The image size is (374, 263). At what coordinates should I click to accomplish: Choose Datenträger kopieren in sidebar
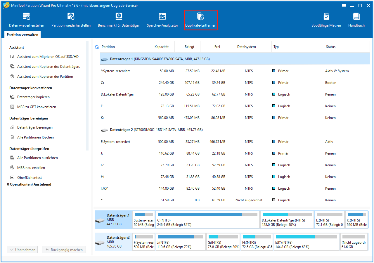[x=30, y=97]
